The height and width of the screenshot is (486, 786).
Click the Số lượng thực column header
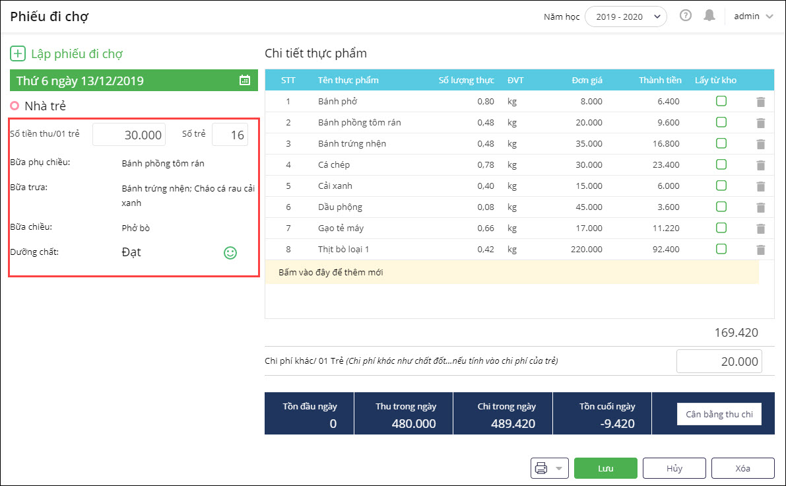466,81
